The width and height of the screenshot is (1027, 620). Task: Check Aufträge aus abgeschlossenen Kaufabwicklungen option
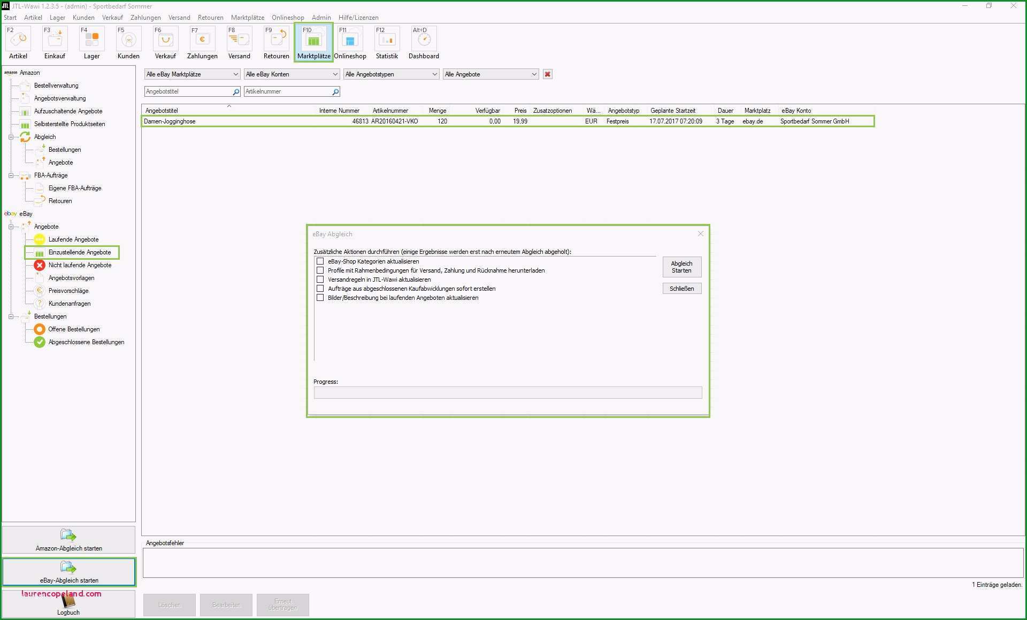pos(320,289)
